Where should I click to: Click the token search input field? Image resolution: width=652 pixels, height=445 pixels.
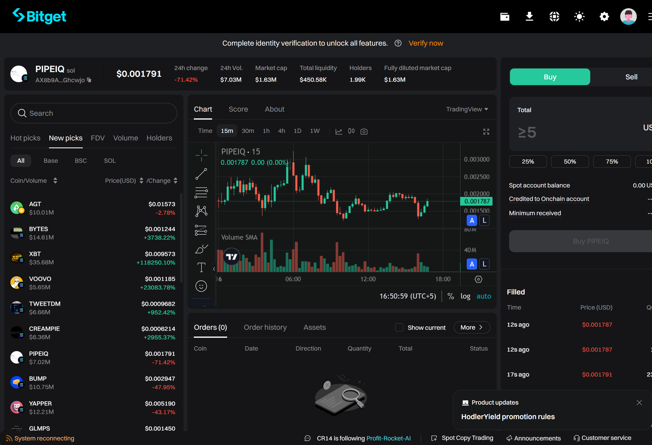93,113
